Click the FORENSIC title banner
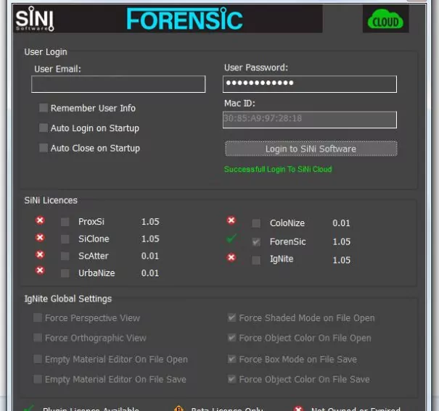This screenshot has height=411, width=439. point(184,20)
